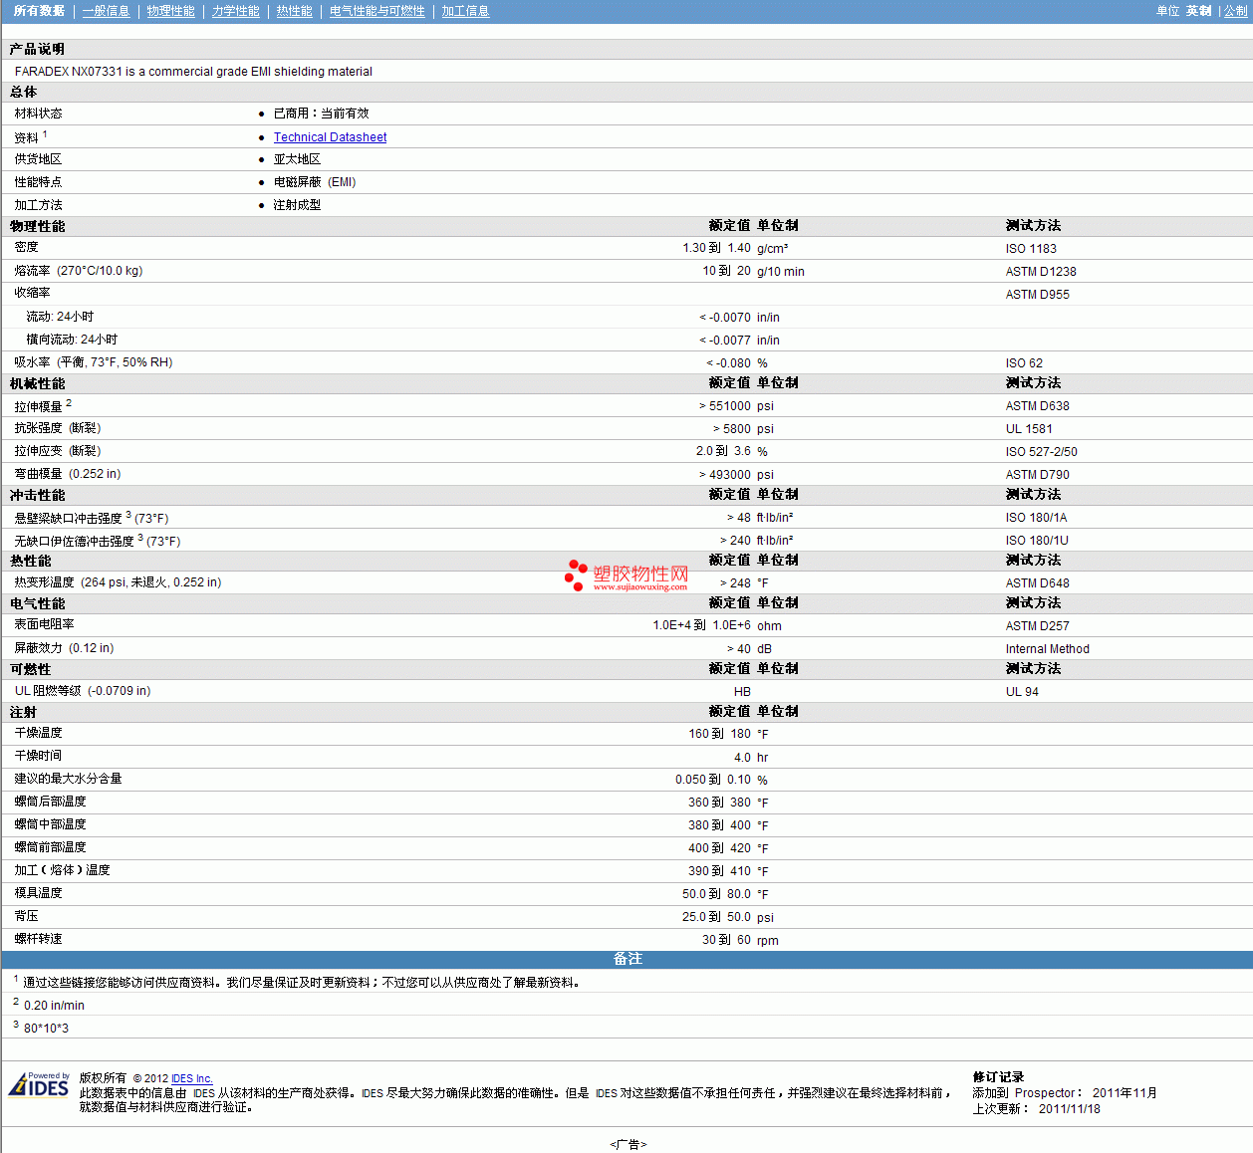This screenshot has width=1253, height=1153.
Task: Click the ASTM D790 test method
Action: coord(1037,475)
